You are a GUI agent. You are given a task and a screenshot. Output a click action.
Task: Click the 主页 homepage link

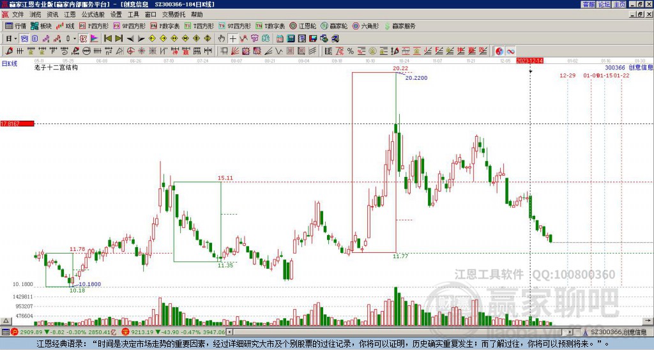point(620,4)
